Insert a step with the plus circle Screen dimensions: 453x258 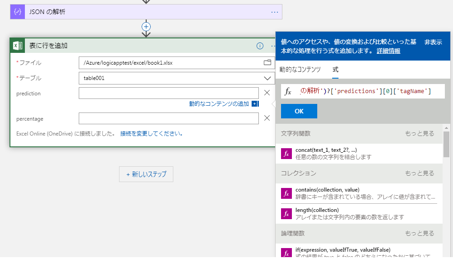click(146, 27)
